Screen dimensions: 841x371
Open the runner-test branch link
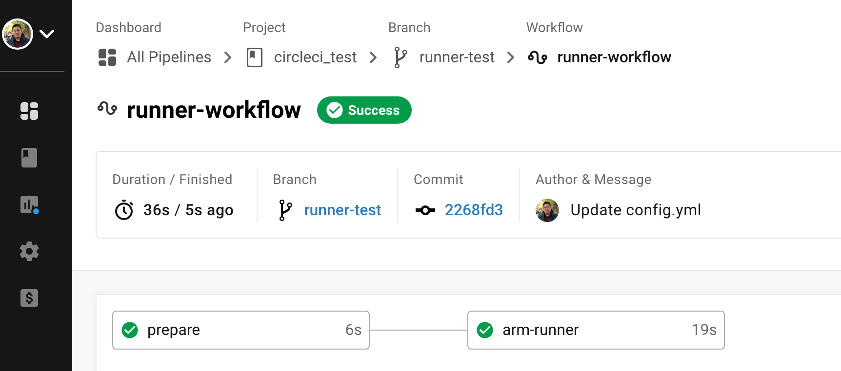click(342, 210)
